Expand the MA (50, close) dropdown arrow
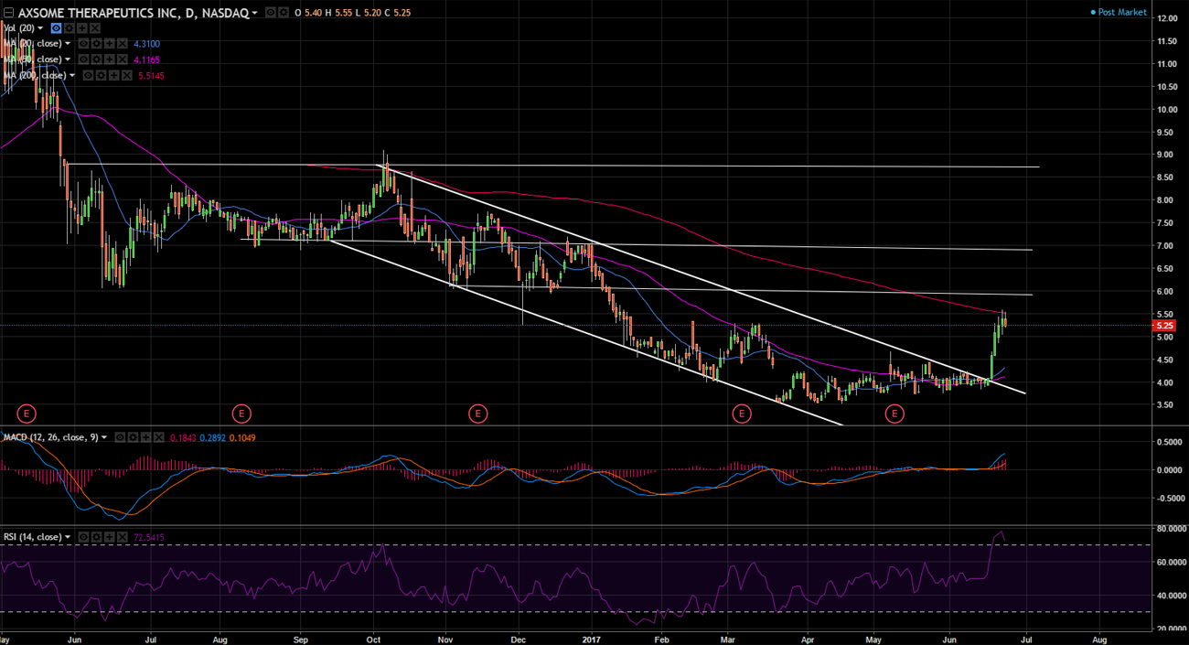This screenshot has width=1189, height=645. [x=68, y=59]
